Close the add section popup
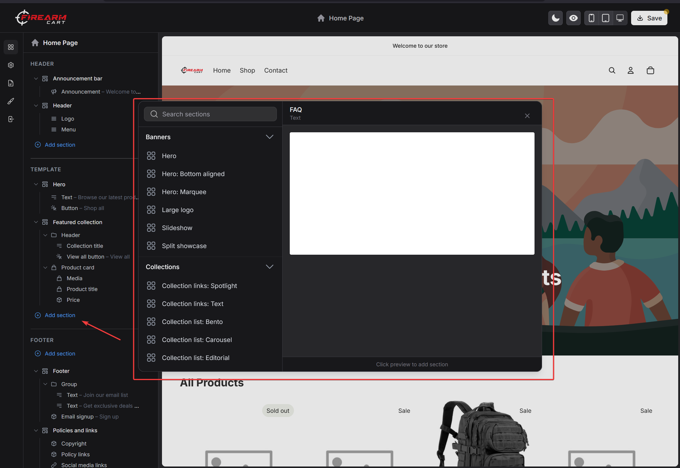The image size is (680, 468). [527, 116]
